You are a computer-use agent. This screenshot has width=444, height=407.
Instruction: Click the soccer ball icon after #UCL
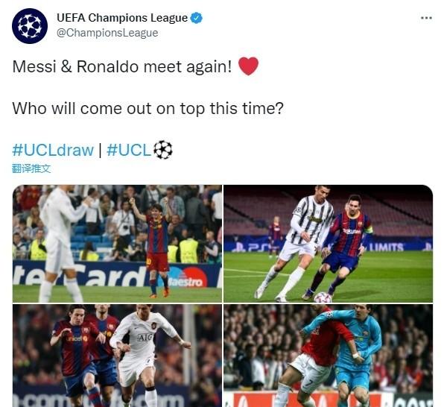pyautogui.click(x=163, y=150)
